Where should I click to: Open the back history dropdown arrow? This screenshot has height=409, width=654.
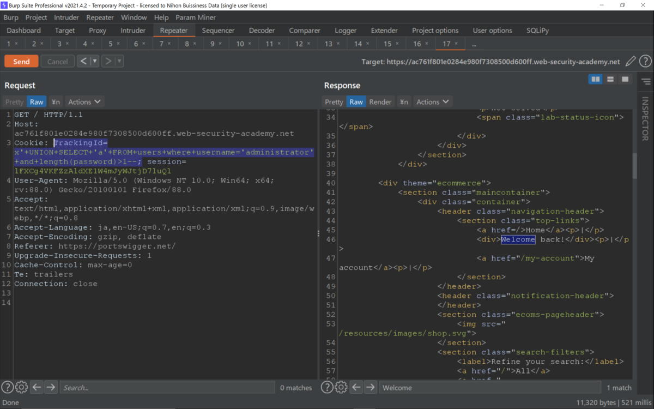click(94, 61)
